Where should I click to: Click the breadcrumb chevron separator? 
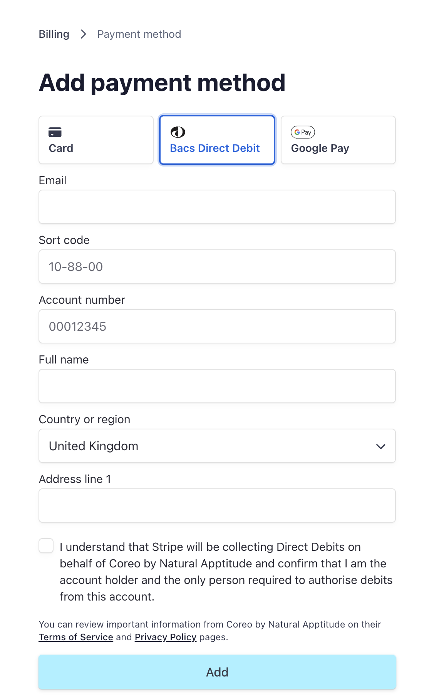(83, 34)
